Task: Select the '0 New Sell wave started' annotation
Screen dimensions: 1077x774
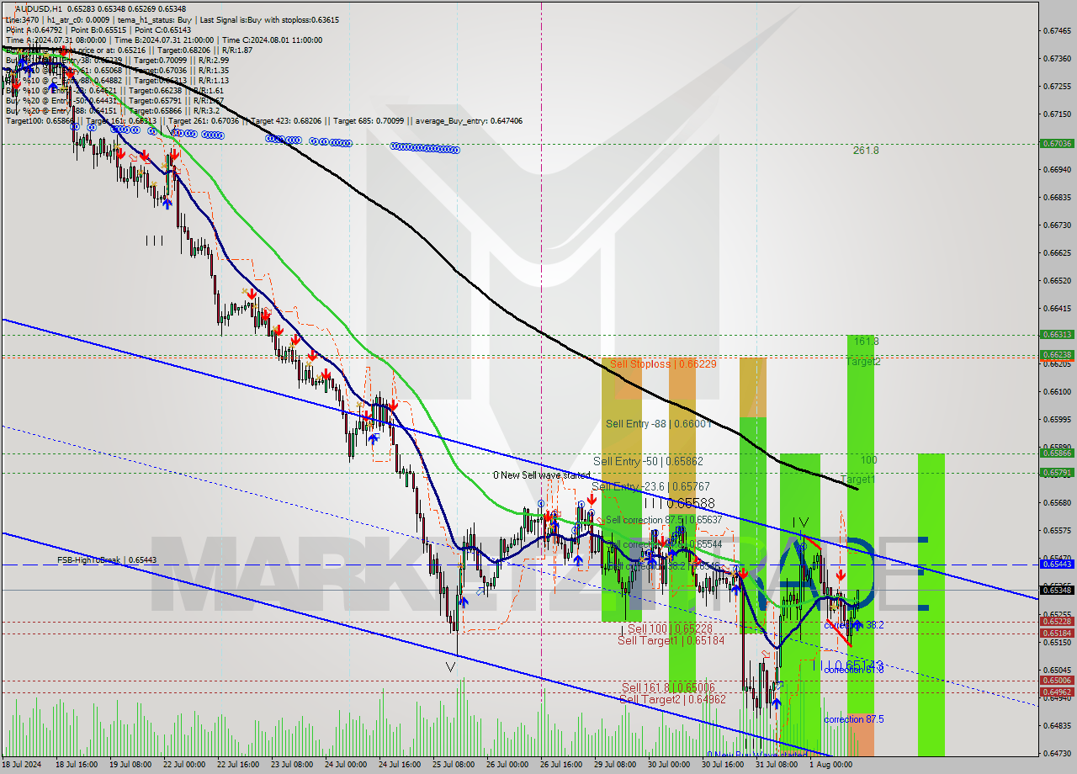Action: pyautogui.click(x=541, y=475)
